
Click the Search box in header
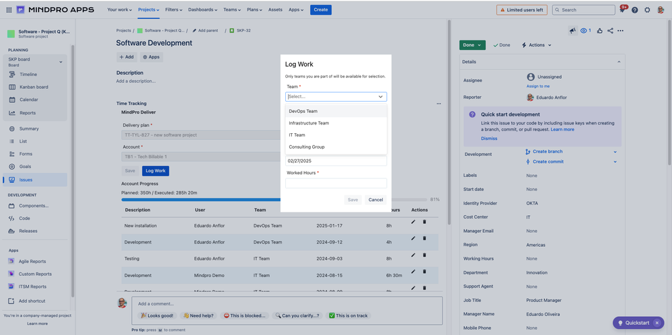pos(583,10)
